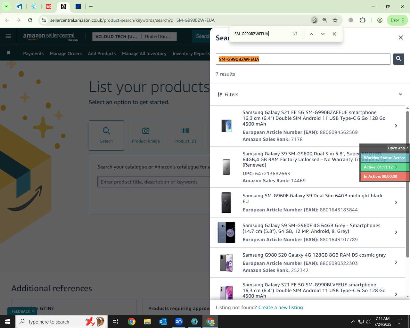This screenshot has height=328, width=410.
Task: Click the browser reload button
Action: point(30,20)
